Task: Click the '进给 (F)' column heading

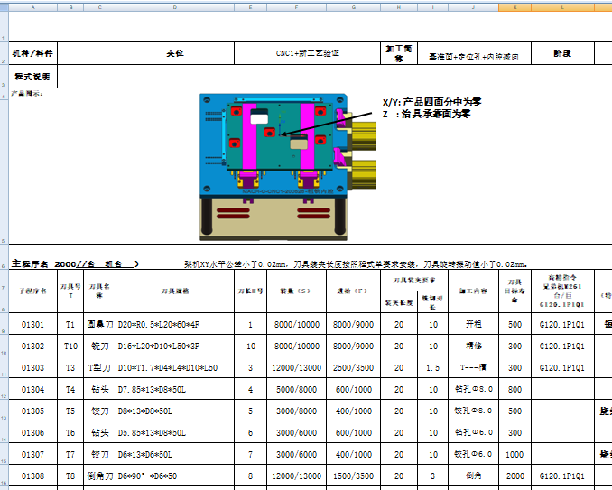Action: click(353, 291)
